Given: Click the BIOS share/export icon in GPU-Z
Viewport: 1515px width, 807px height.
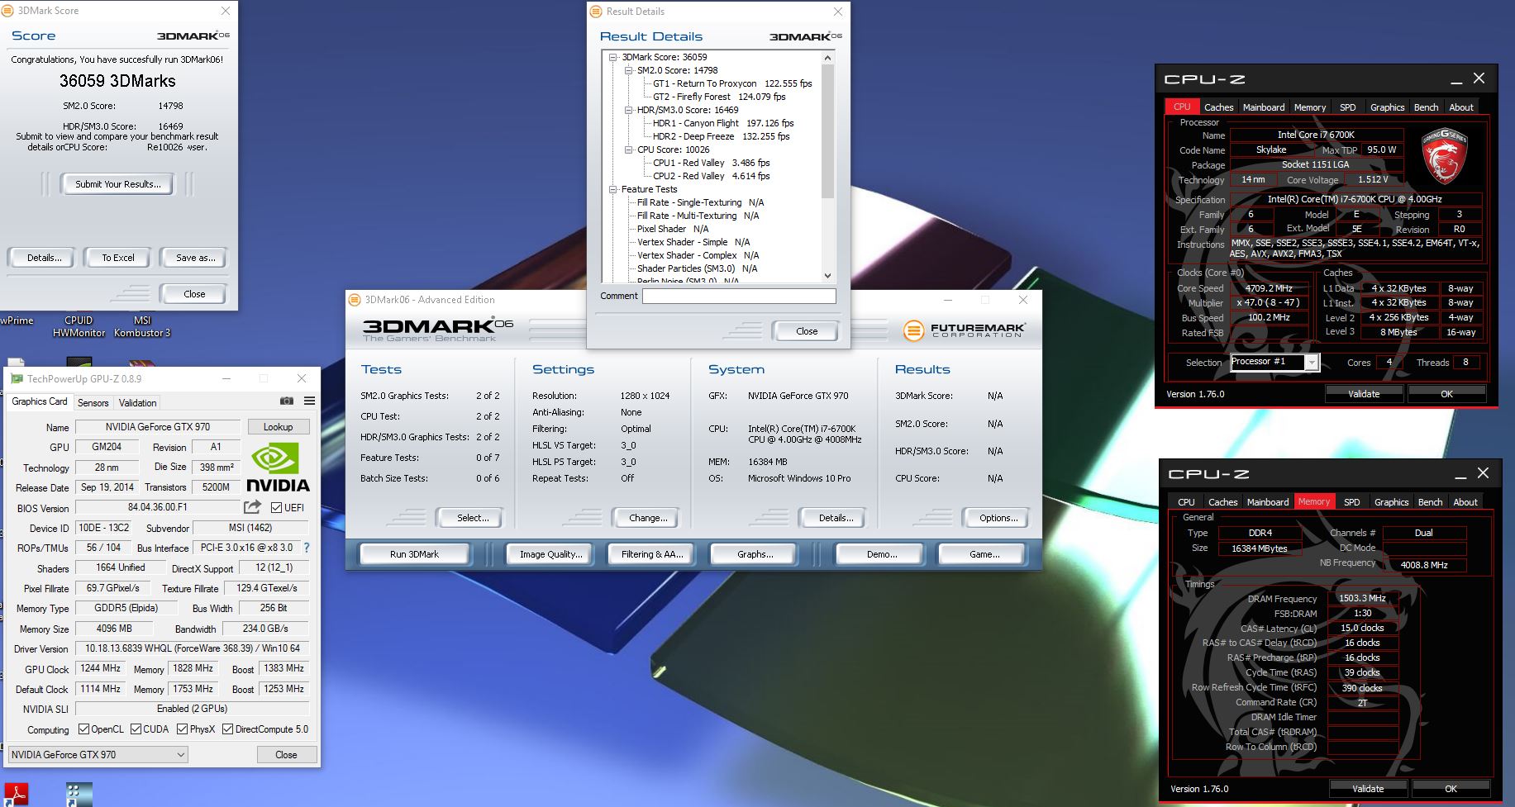Looking at the screenshot, I should pos(253,506).
